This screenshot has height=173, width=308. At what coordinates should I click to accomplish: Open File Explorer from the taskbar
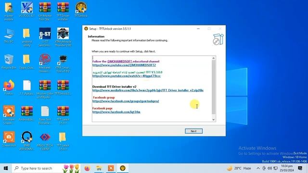point(99,168)
